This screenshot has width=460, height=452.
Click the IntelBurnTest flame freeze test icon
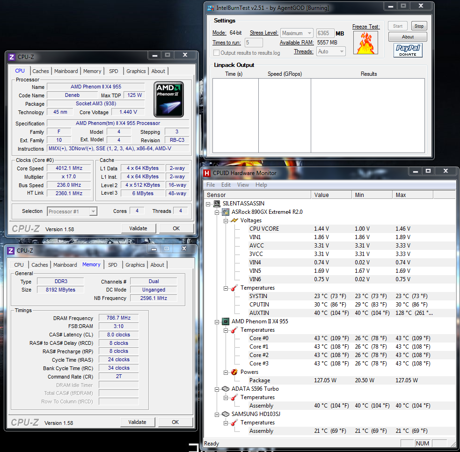365,43
